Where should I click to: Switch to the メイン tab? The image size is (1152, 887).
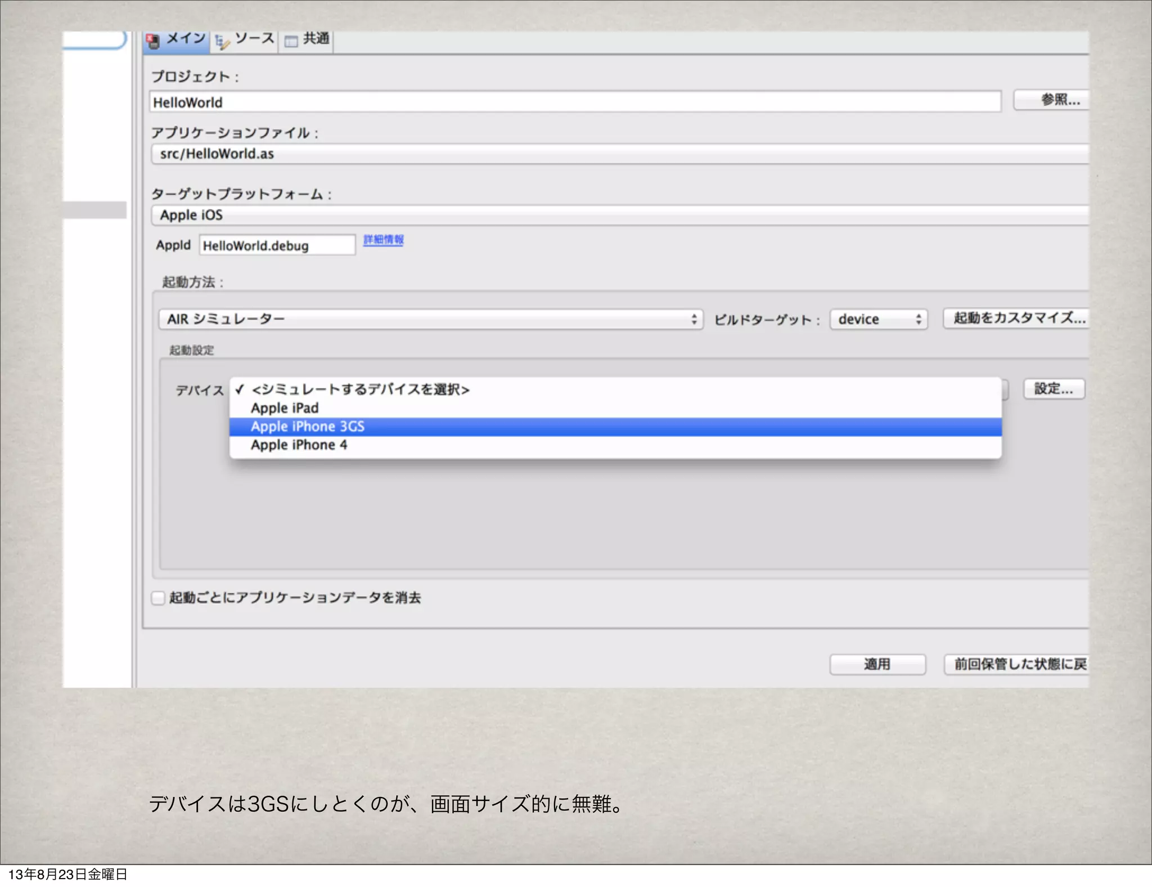177,42
